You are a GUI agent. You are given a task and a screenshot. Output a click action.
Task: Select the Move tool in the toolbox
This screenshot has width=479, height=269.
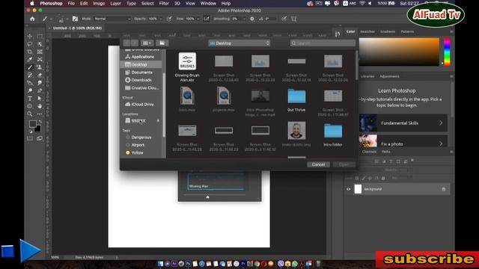tap(30, 37)
